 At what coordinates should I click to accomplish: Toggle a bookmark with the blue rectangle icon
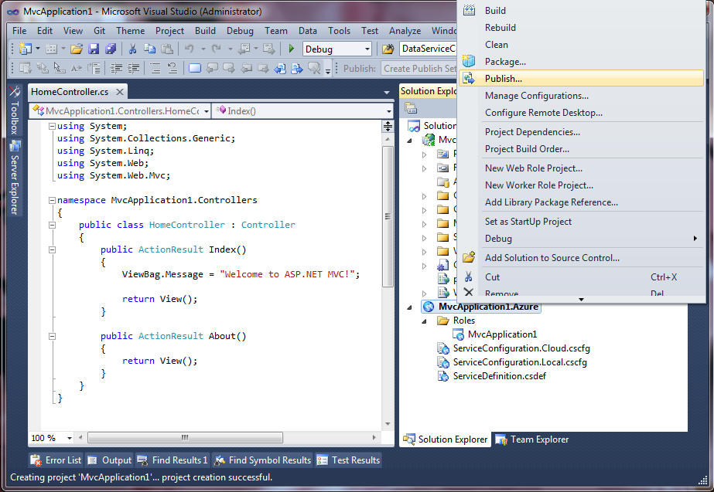195,69
